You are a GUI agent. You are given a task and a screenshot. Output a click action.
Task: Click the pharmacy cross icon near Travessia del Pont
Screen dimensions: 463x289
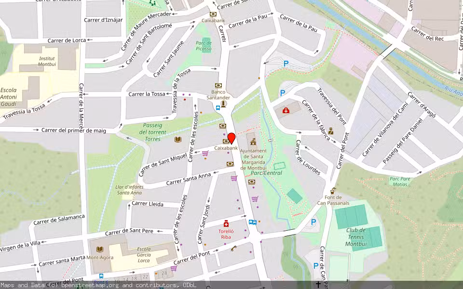tap(286, 110)
